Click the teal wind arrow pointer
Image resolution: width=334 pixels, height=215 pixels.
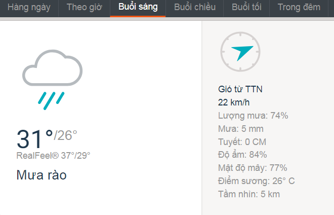point(242,53)
